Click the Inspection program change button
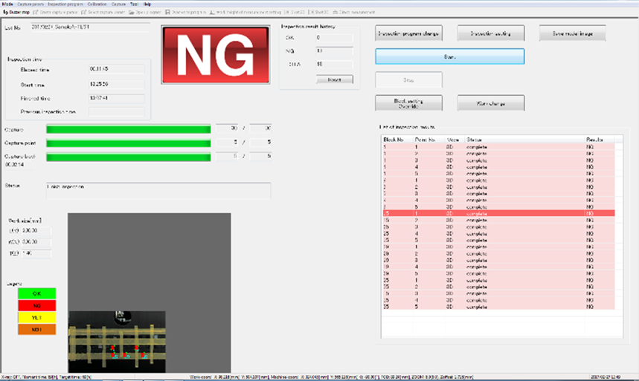639x381 pixels. [408, 33]
